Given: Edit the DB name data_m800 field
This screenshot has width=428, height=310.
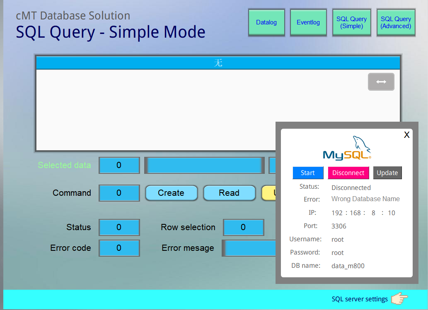Looking at the screenshot, I should point(348,266).
